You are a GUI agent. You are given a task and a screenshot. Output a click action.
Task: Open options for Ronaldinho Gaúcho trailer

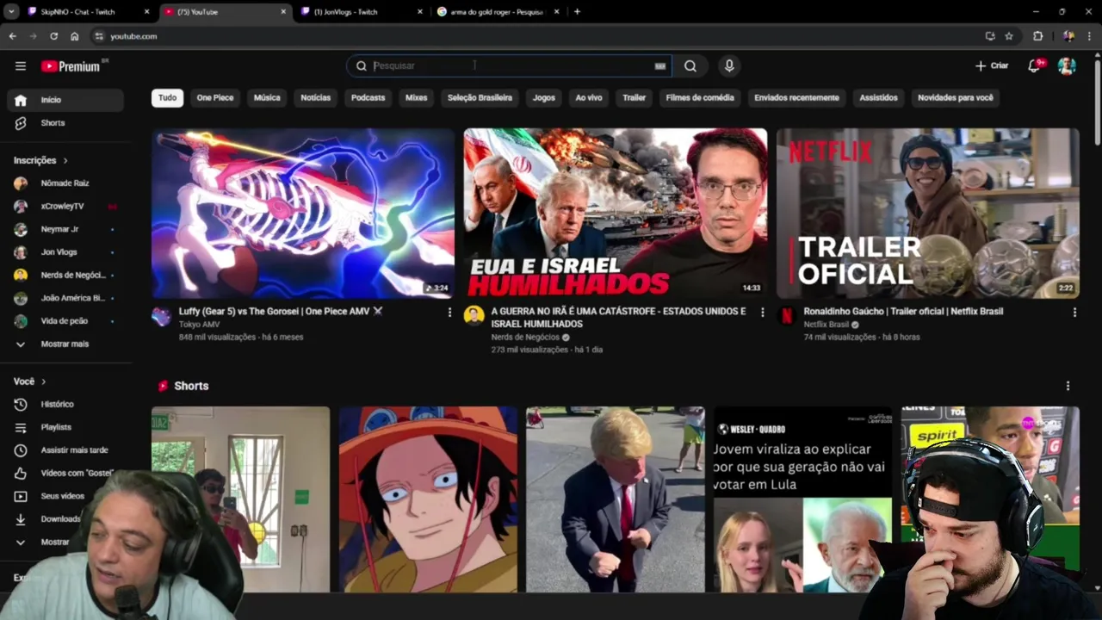click(x=1074, y=313)
